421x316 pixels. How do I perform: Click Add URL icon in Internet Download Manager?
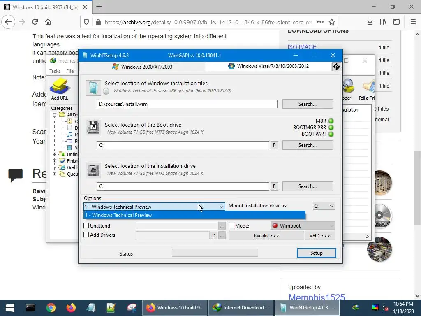tap(60, 89)
